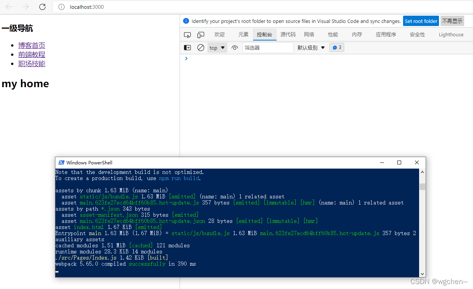Click the browser forward arrow
Image resolution: width=473 pixels, height=289 pixels.
tap(26, 7)
